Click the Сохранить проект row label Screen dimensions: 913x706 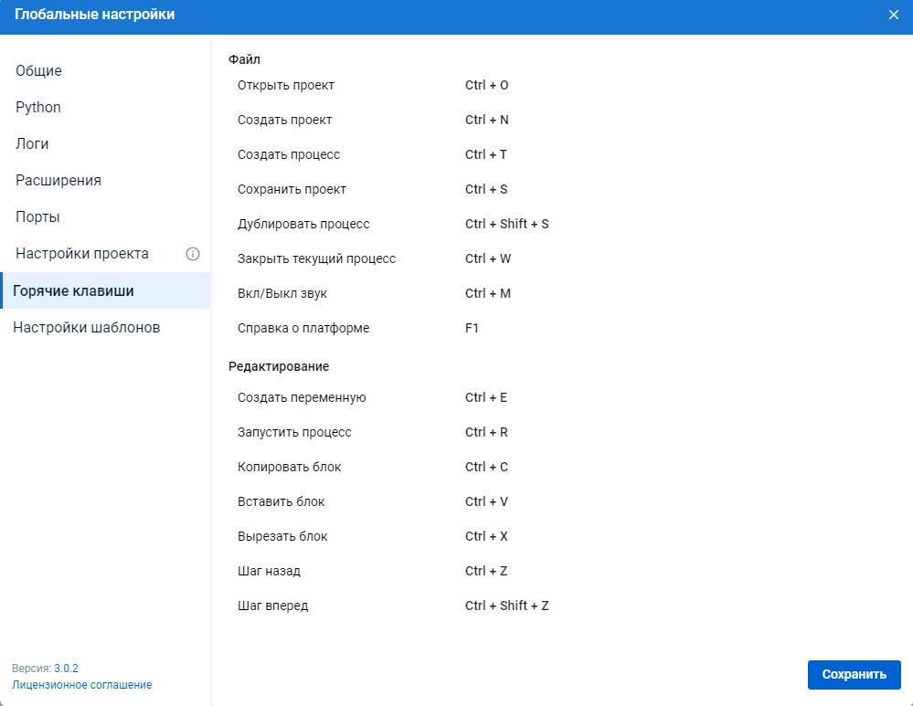pyautogui.click(x=292, y=189)
